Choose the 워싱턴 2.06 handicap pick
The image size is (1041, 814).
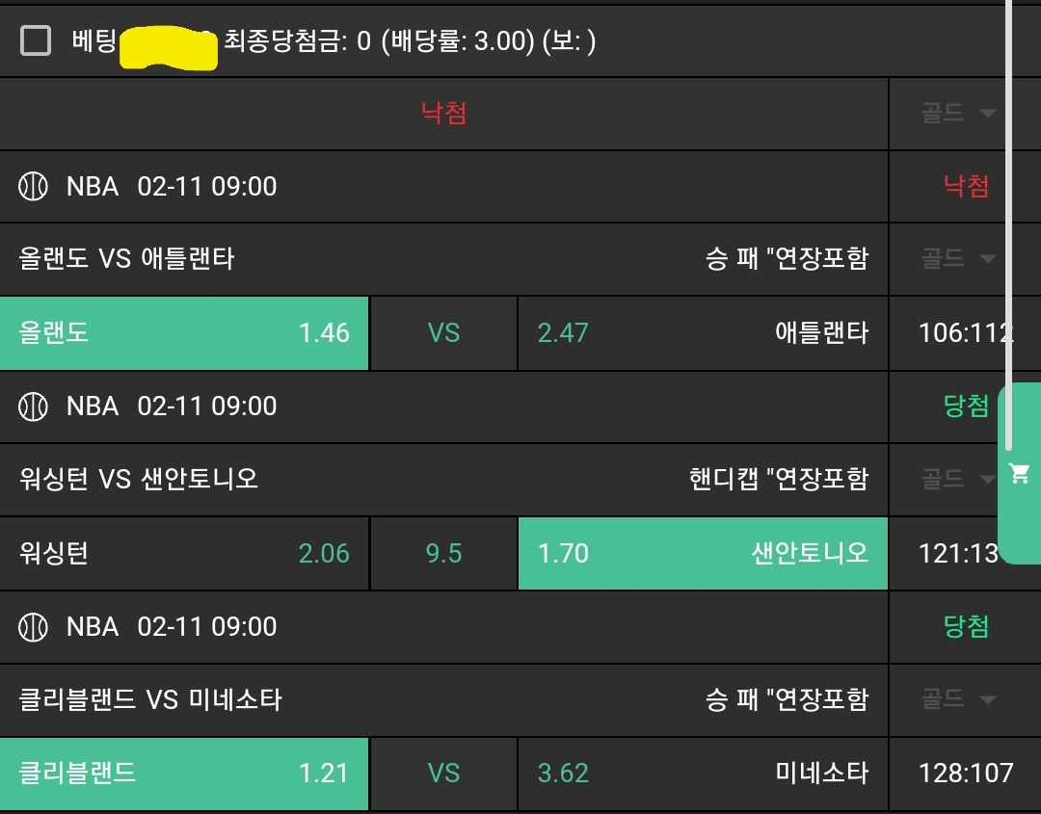pyautogui.click(x=184, y=554)
